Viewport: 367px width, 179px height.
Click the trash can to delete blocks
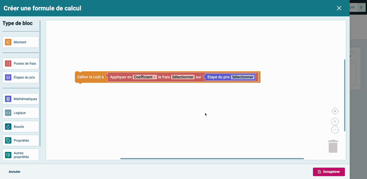333,146
